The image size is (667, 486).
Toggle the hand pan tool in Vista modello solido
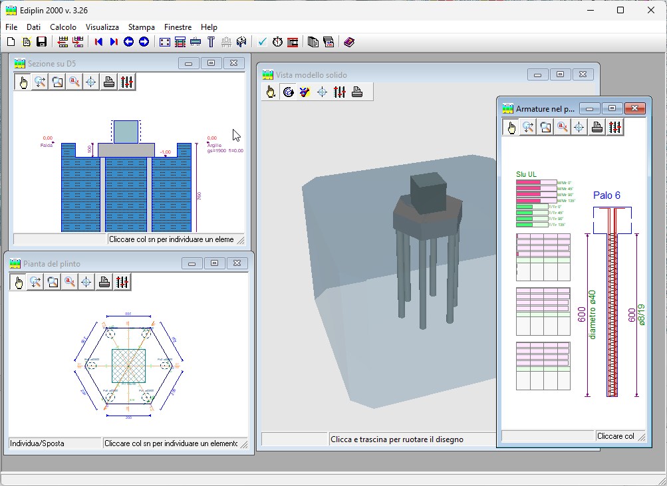(271, 92)
